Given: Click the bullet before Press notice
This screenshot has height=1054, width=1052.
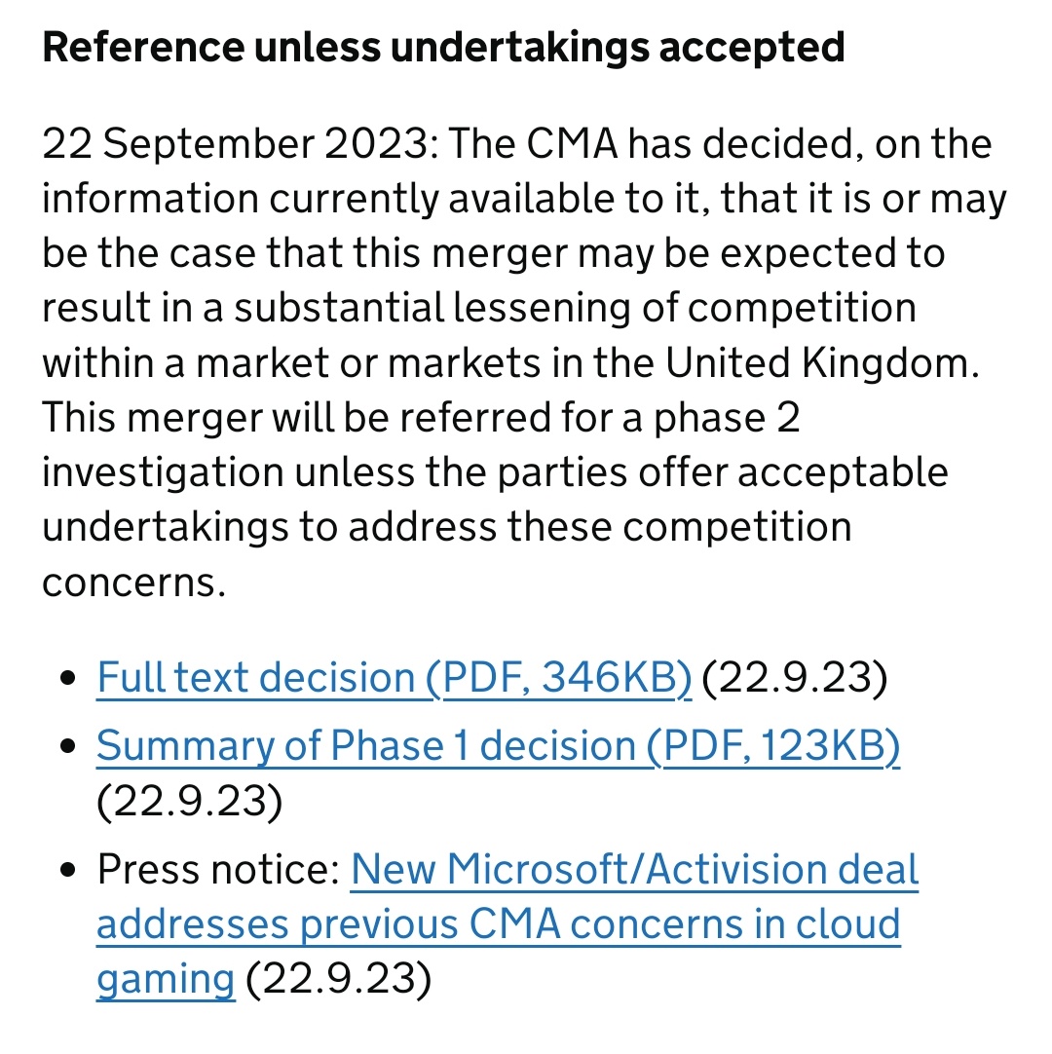Looking at the screenshot, I should (x=68, y=870).
